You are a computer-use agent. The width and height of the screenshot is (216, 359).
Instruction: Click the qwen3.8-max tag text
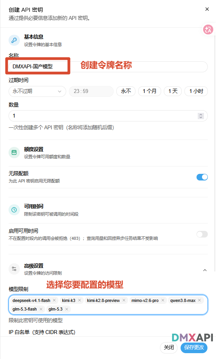click(183, 300)
